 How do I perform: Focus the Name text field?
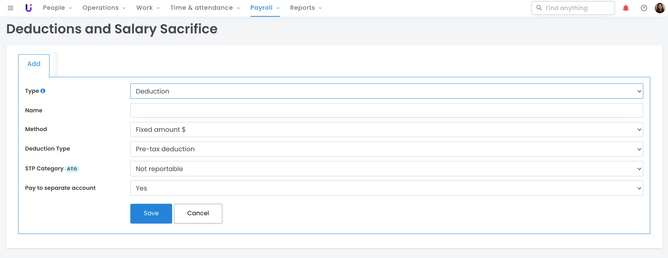(x=386, y=111)
